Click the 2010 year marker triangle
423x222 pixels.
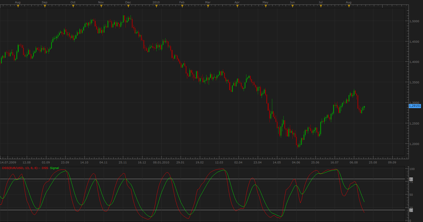[x=156, y=6]
